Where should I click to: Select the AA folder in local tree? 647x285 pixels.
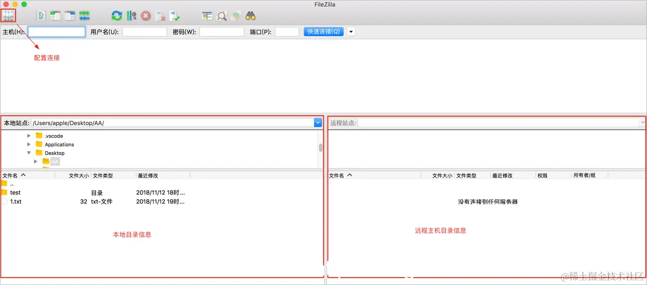(55, 162)
